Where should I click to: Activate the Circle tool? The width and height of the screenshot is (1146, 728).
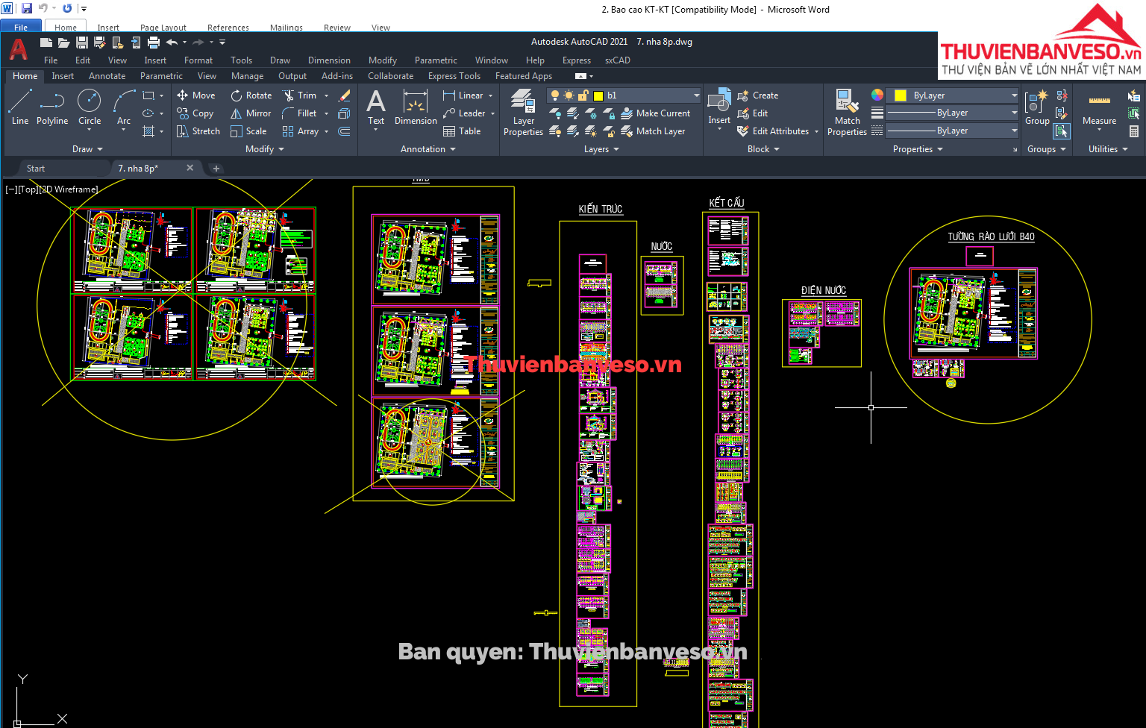(x=90, y=107)
